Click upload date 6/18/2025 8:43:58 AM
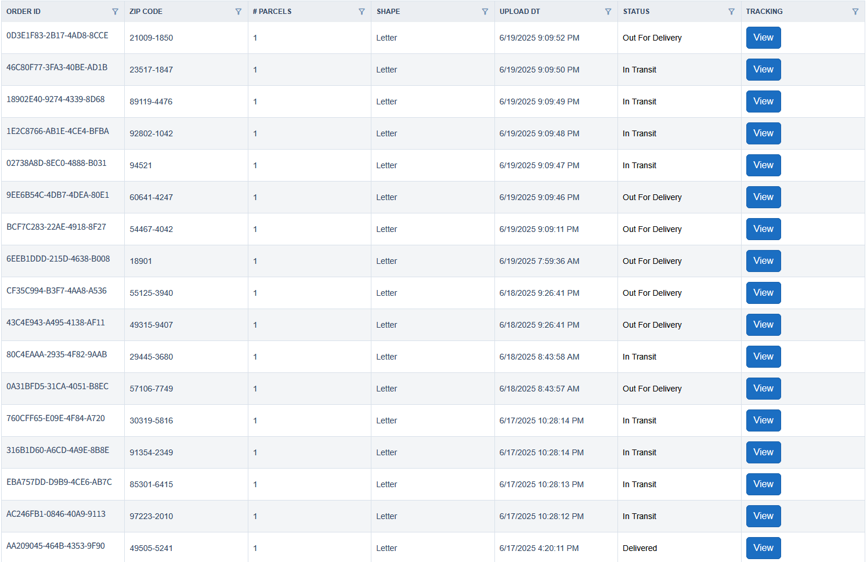Screen dimensions: 867x562 point(539,357)
